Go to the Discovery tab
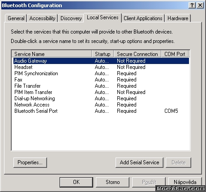Screen dimensions: 206x192 71,18
